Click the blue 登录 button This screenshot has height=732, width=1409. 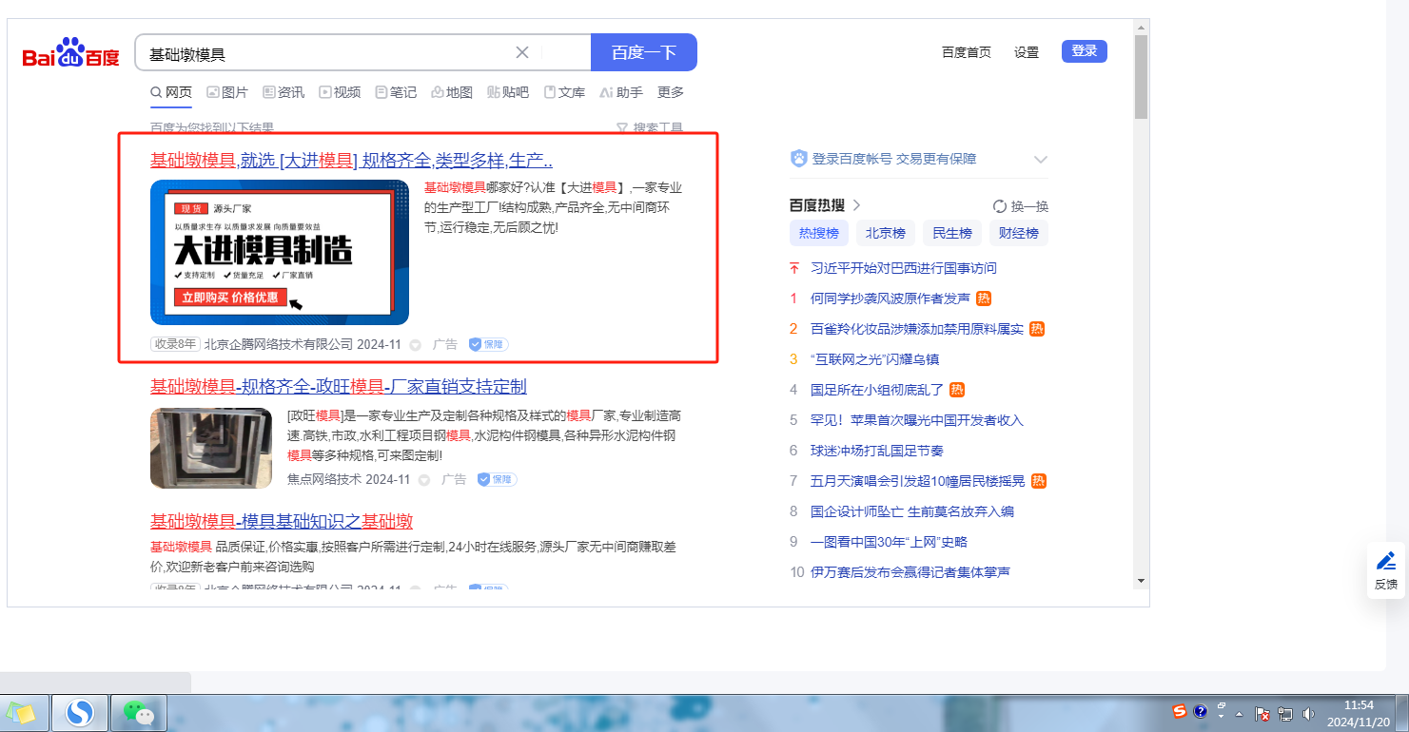pos(1084,51)
